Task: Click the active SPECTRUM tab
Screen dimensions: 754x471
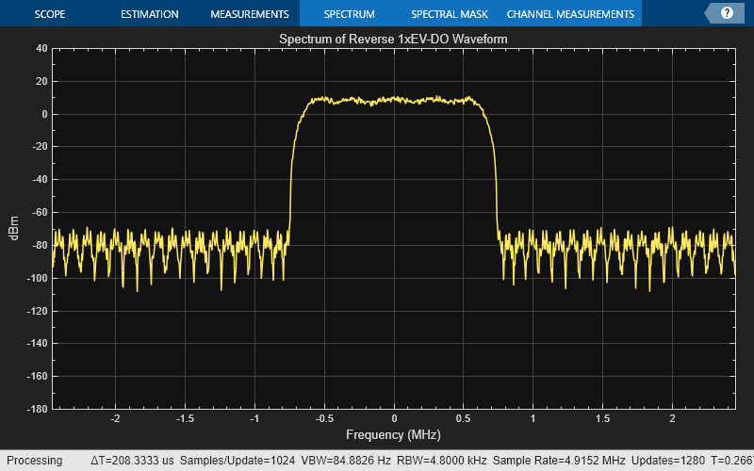Action: [349, 14]
